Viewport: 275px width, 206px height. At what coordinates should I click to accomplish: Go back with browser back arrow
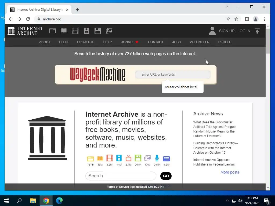tap(11, 19)
